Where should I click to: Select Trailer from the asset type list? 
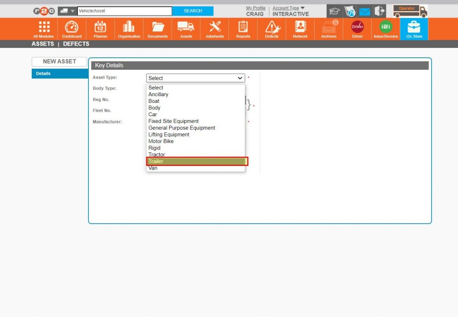[196, 161]
